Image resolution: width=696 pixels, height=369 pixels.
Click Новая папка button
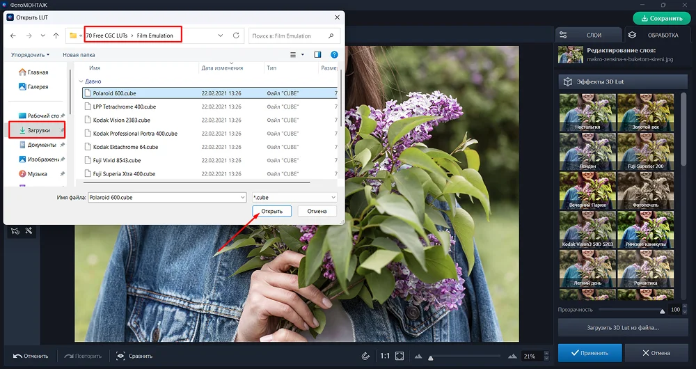[x=79, y=54]
